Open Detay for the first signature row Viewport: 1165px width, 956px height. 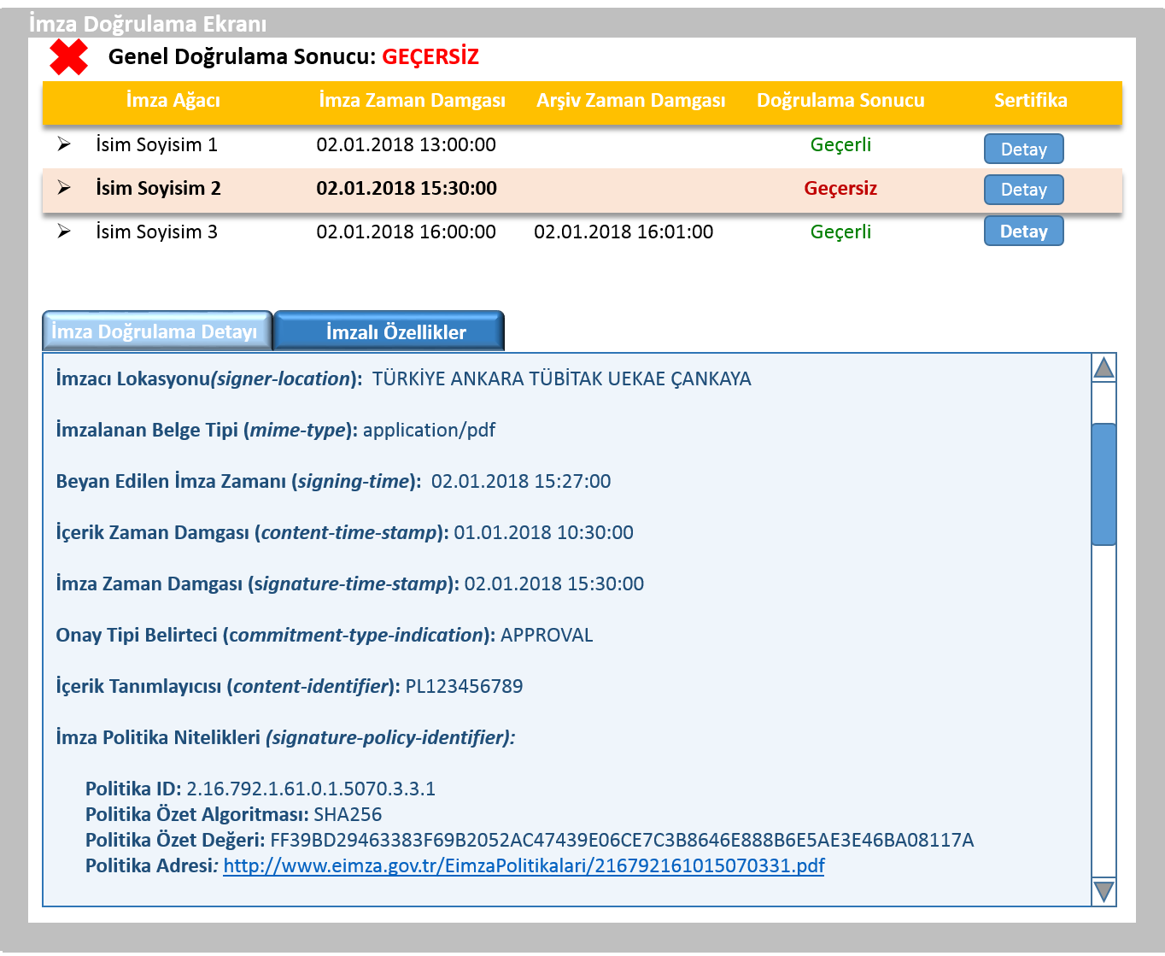(x=1023, y=150)
